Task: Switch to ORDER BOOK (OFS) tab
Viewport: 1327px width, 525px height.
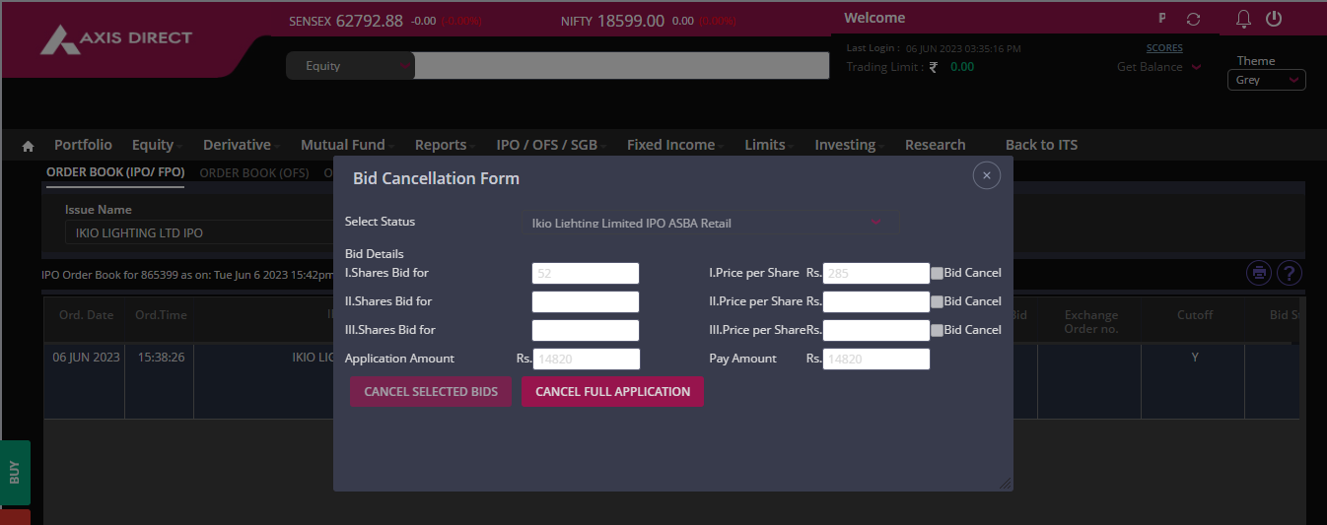Action: click(x=254, y=172)
